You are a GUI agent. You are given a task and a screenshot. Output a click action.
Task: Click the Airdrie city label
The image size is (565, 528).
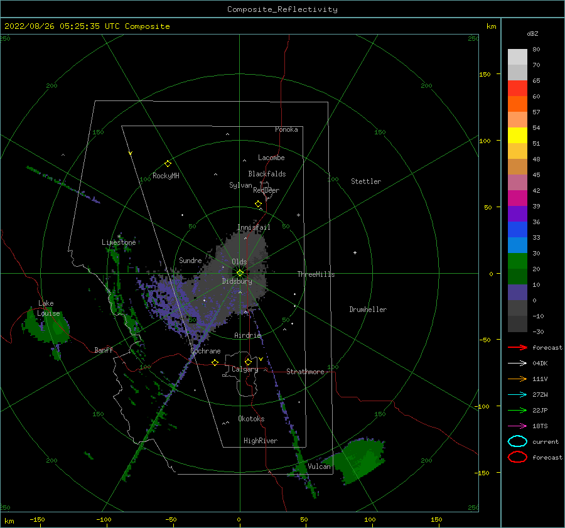point(247,335)
